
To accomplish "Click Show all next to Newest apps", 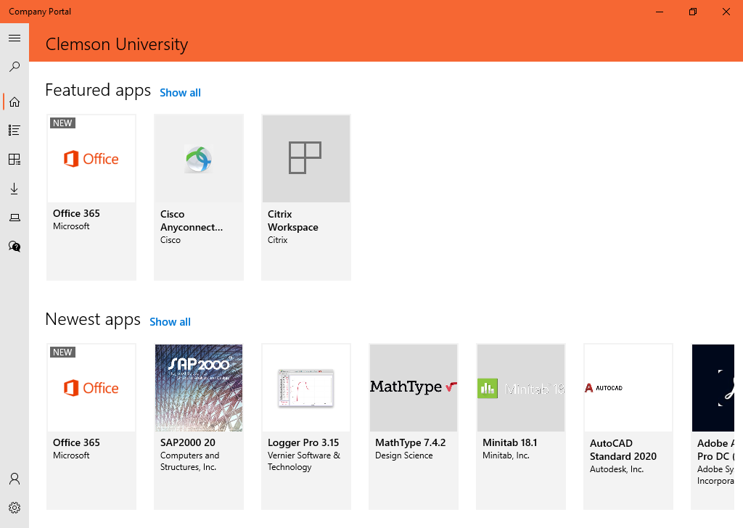I will coord(170,322).
